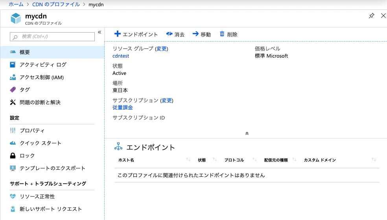Viewport: 387px width, 220px height.
Task: Click the properties sliders icon
Action: coord(13,131)
